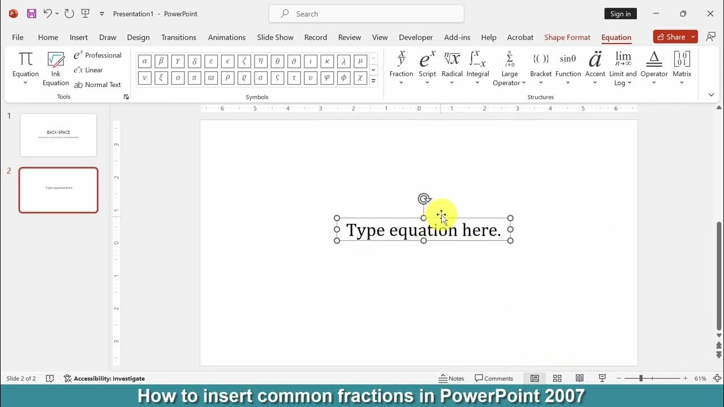Fit slide to current window

coord(717,378)
